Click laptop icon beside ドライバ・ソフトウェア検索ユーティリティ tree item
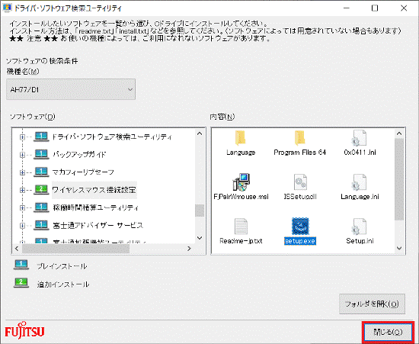Image resolution: width=419 pixels, height=344 pixels. tap(41, 137)
